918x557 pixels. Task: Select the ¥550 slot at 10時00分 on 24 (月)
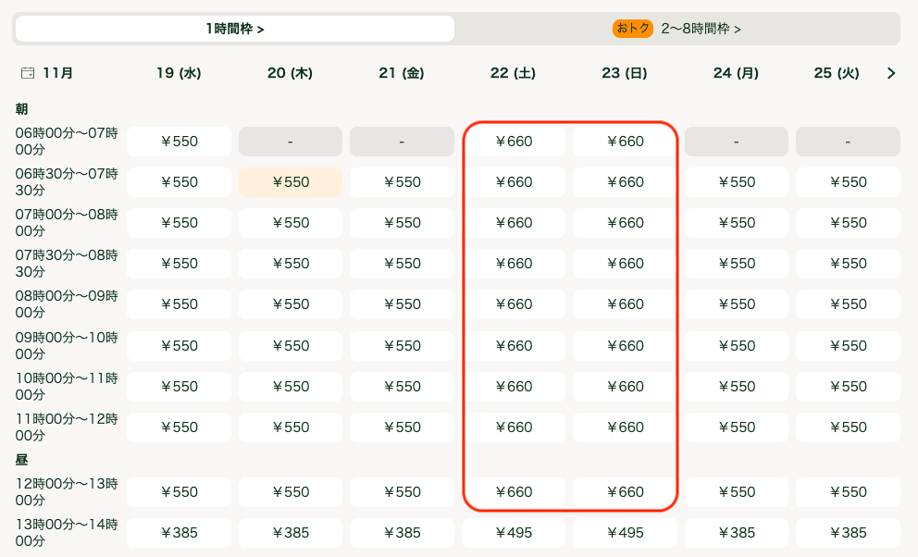coord(736,386)
